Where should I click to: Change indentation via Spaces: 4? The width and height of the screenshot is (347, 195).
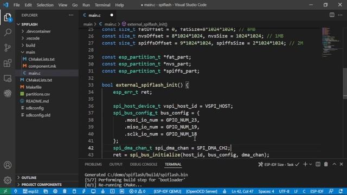(266, 191)
